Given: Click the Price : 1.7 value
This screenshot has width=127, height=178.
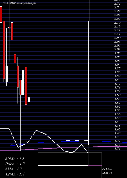Looking at the screenshot, I should (15, 164).
